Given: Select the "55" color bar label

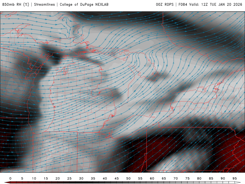Looking at the screenshot, I should [140, 178].
